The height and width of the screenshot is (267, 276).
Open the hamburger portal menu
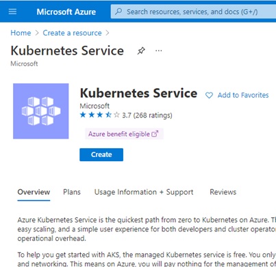tap(12, 12)
